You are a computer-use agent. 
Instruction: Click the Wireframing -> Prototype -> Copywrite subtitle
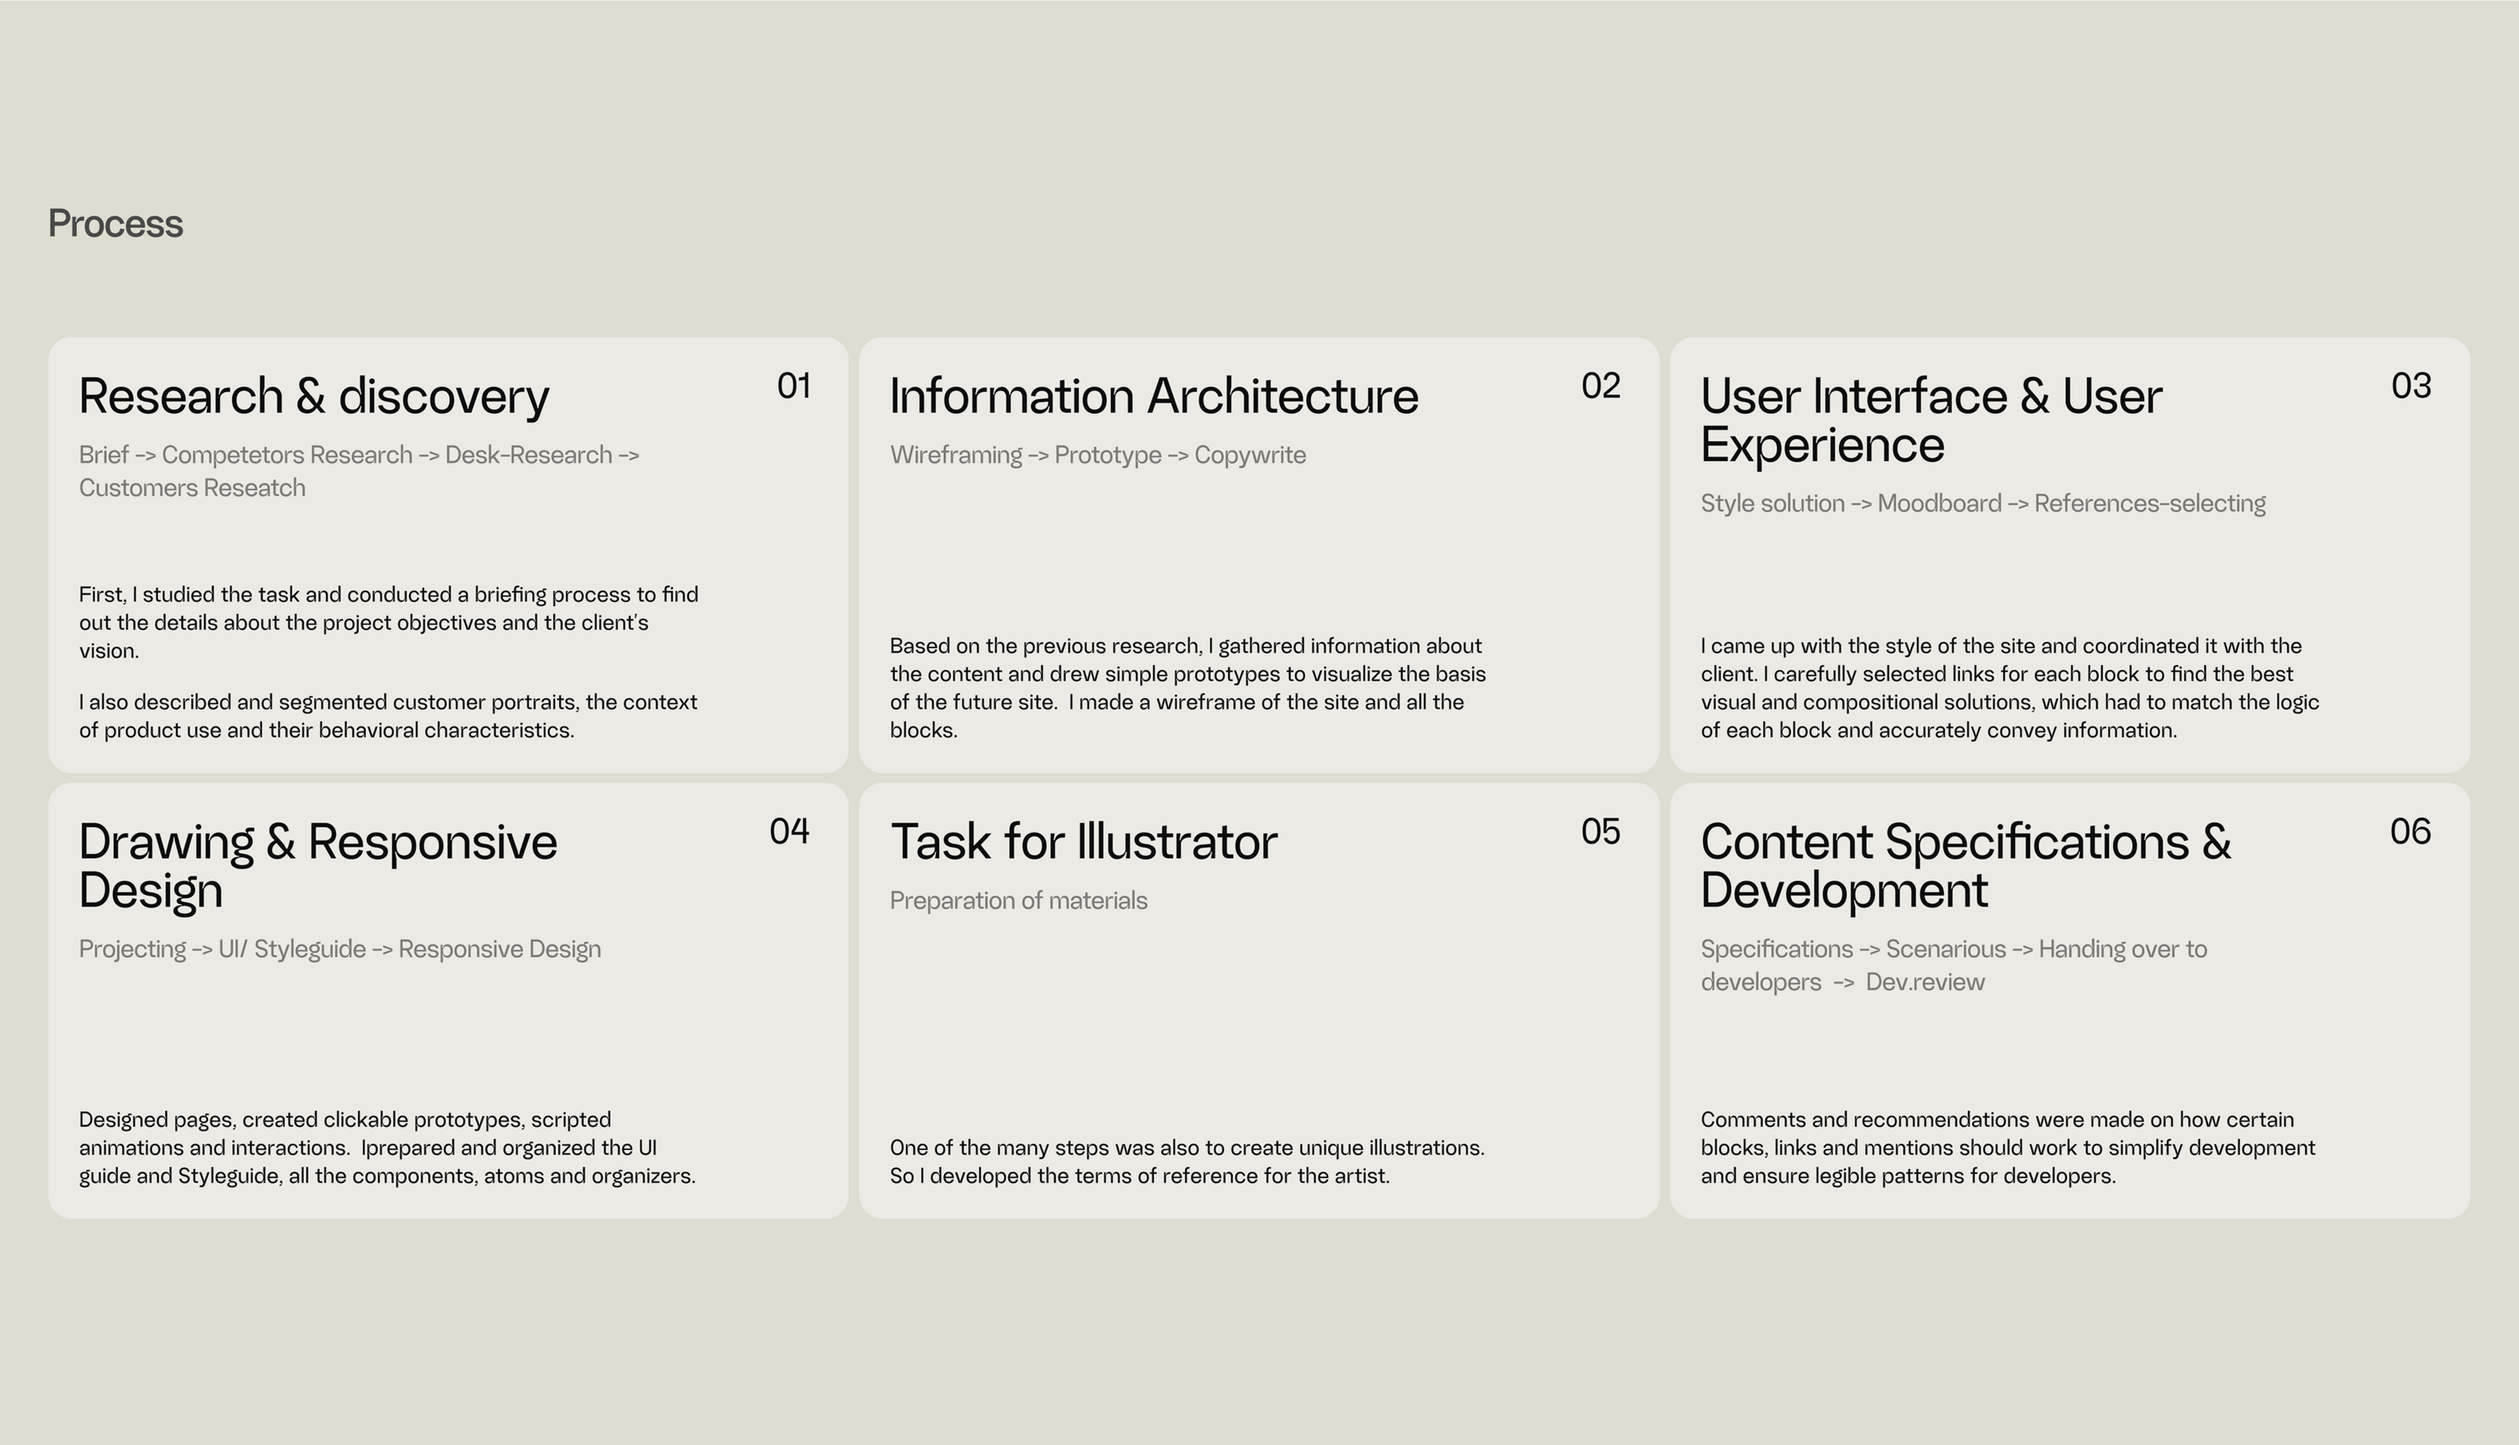click(x=1097, y=456)
